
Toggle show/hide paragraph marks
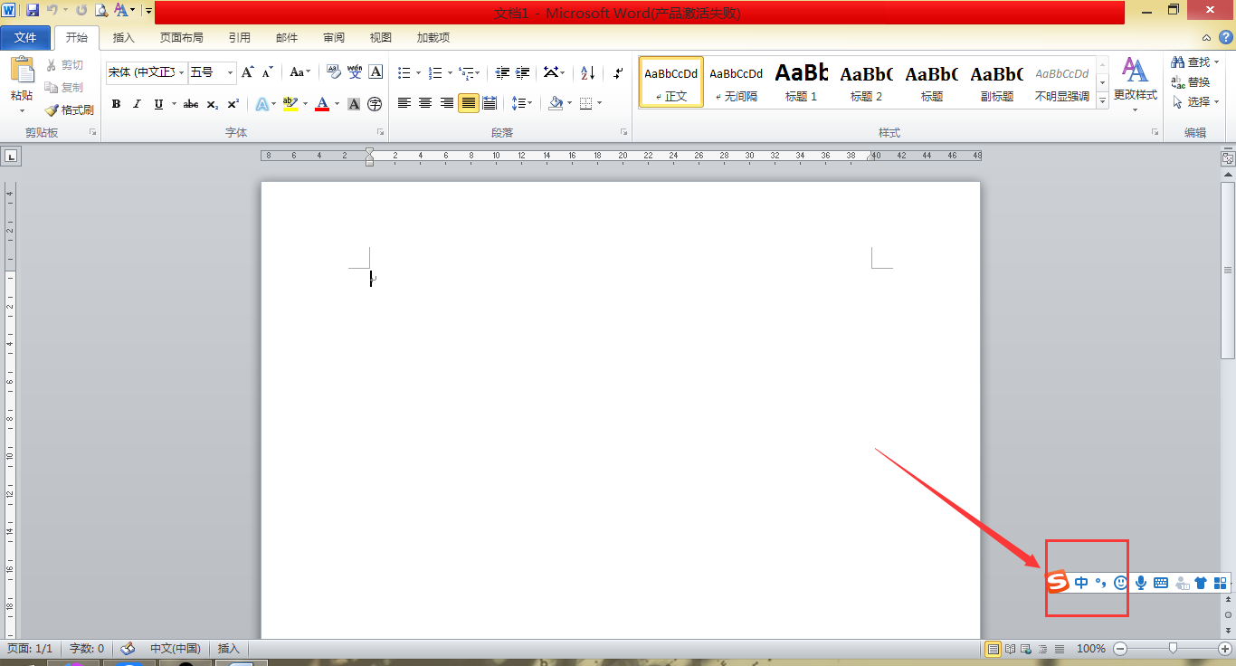tap(619, 72)
